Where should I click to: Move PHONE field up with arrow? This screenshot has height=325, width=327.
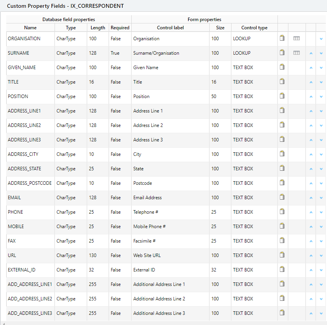tap(311, 212)
